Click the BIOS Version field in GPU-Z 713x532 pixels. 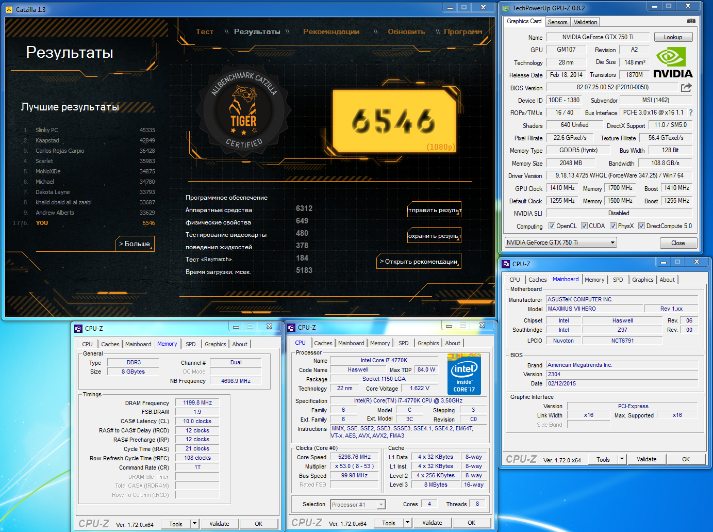[612, 87]
